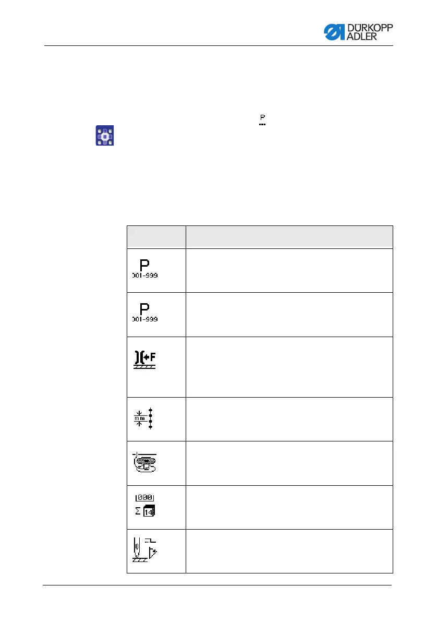This screenshot has height=622, width=437.
Task: Click the wide gray header cell
Action: 289,237
